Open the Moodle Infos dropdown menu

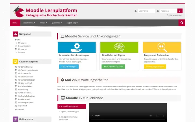[29, 23]
